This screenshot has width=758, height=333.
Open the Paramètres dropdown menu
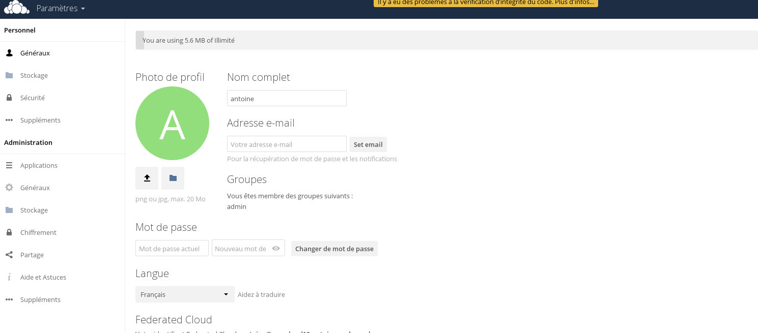[61, 9]
